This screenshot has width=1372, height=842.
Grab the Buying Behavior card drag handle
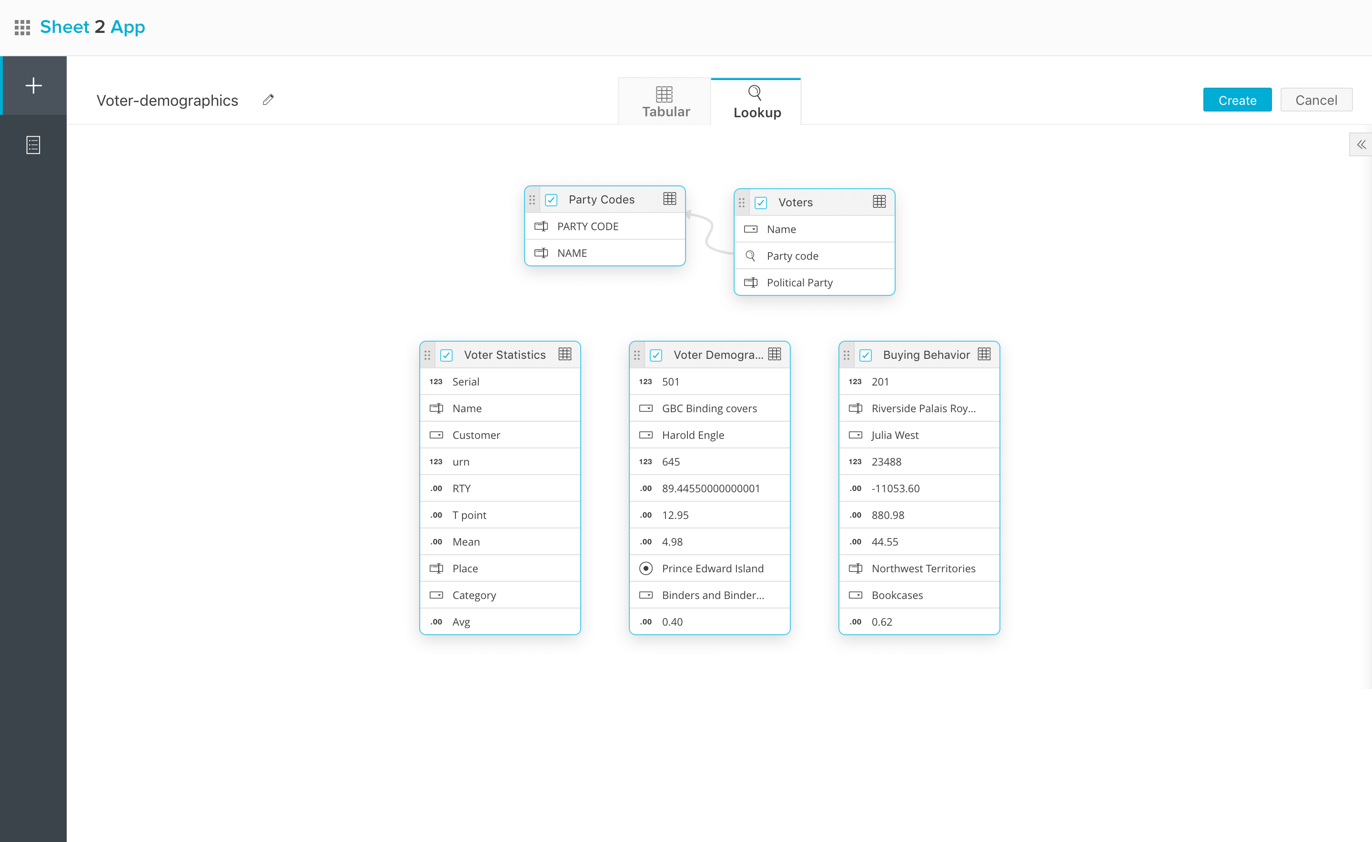point(847,355)
